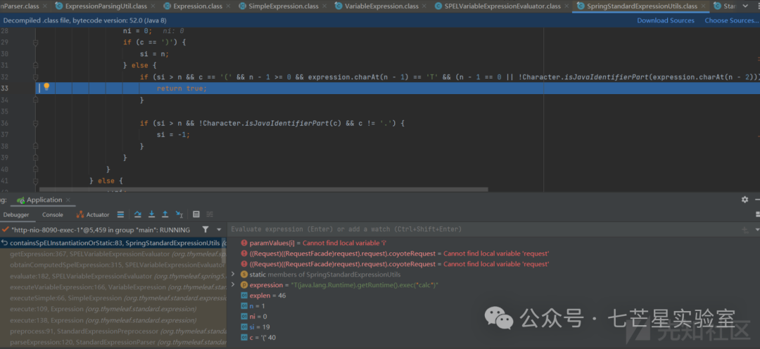Image resolution: width=760 pixels, height=349 pixels.
Task: Select executeVariableExpression:166 stack frame
Action: 113,287
